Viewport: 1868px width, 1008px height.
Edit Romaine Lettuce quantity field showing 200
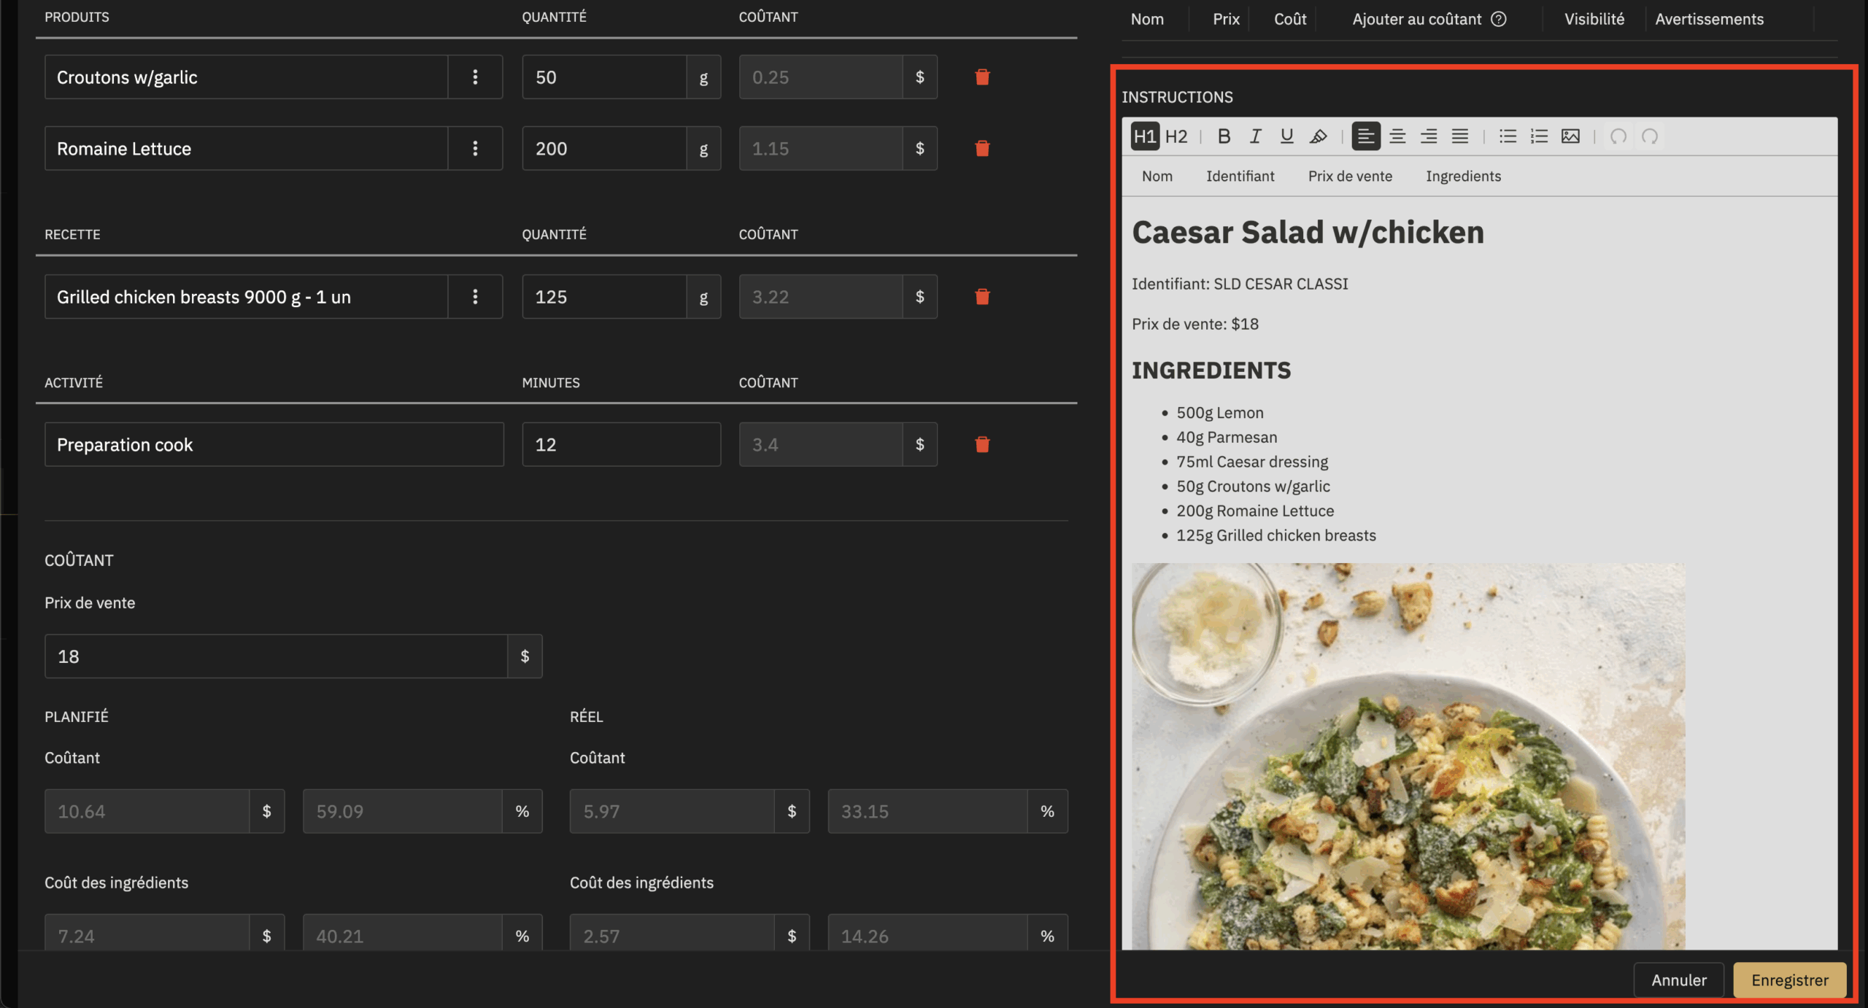[604, 148]
